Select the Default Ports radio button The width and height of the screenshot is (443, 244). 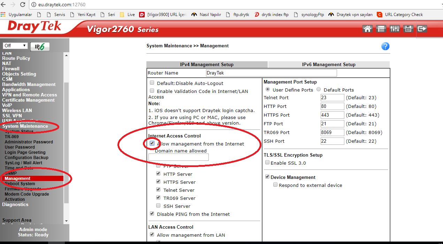click(x=319, y=89)
